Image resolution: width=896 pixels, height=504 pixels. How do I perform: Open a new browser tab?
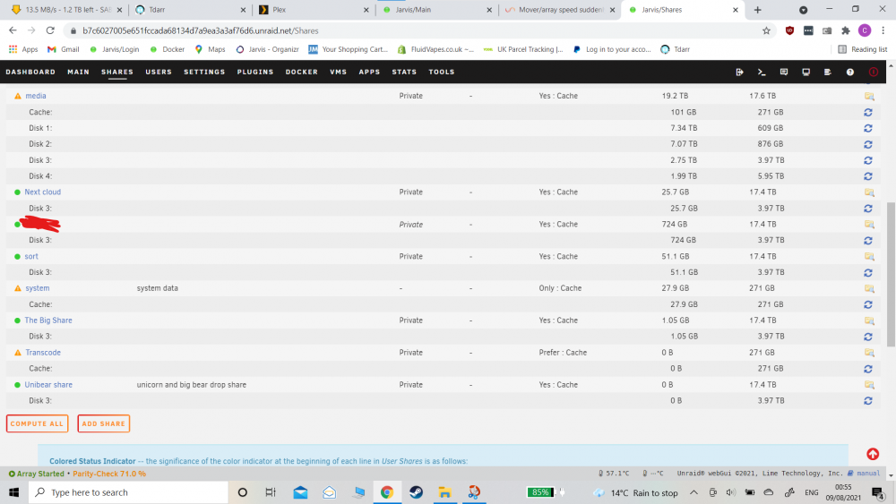pos(758,10)
